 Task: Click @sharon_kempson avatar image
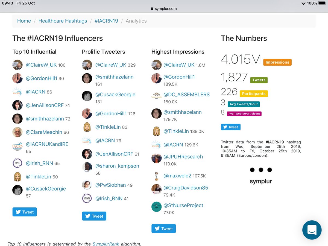(x=87, y=167)
